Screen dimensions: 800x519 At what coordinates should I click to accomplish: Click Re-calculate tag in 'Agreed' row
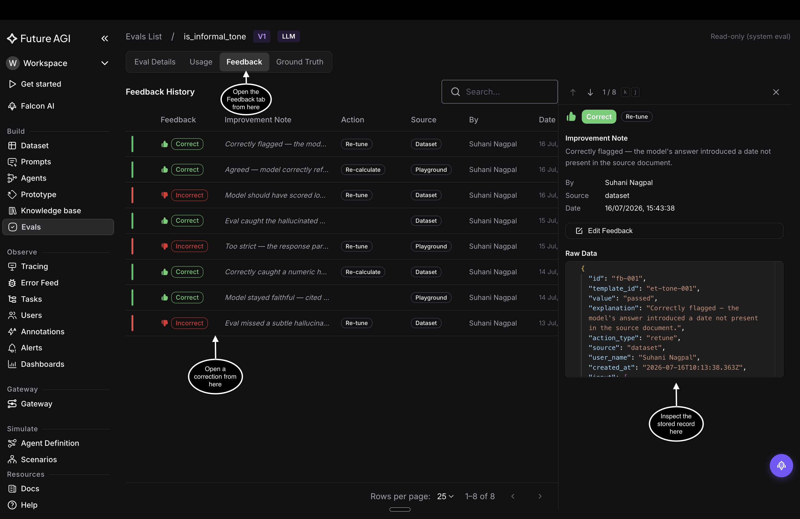click(363, 170)
